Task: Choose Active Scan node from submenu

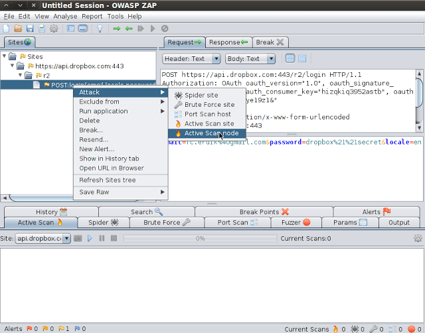Action: tap(207, 133)
